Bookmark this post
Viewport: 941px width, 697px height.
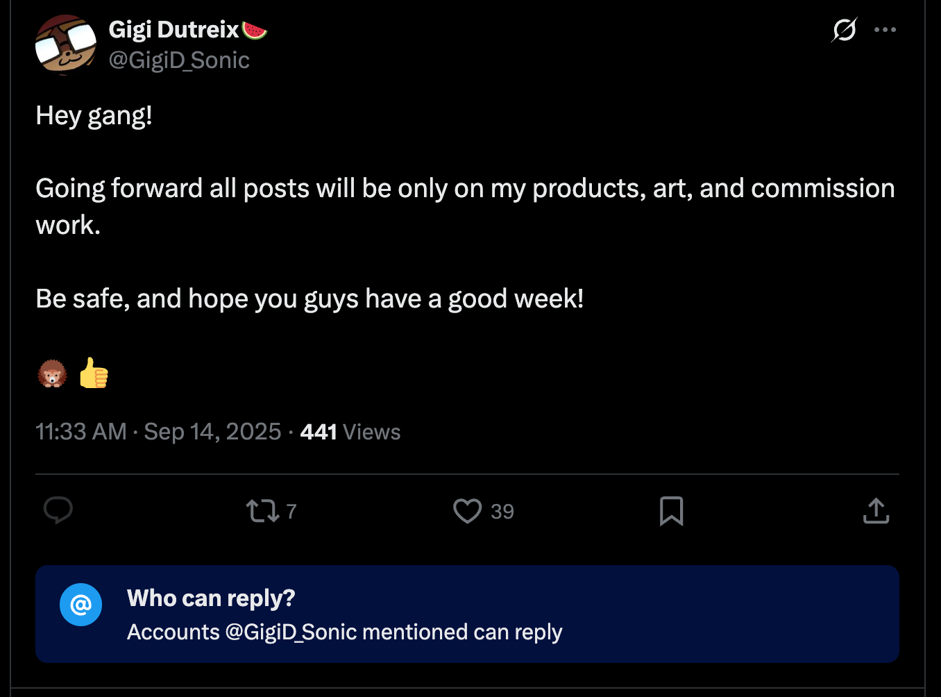671,511
